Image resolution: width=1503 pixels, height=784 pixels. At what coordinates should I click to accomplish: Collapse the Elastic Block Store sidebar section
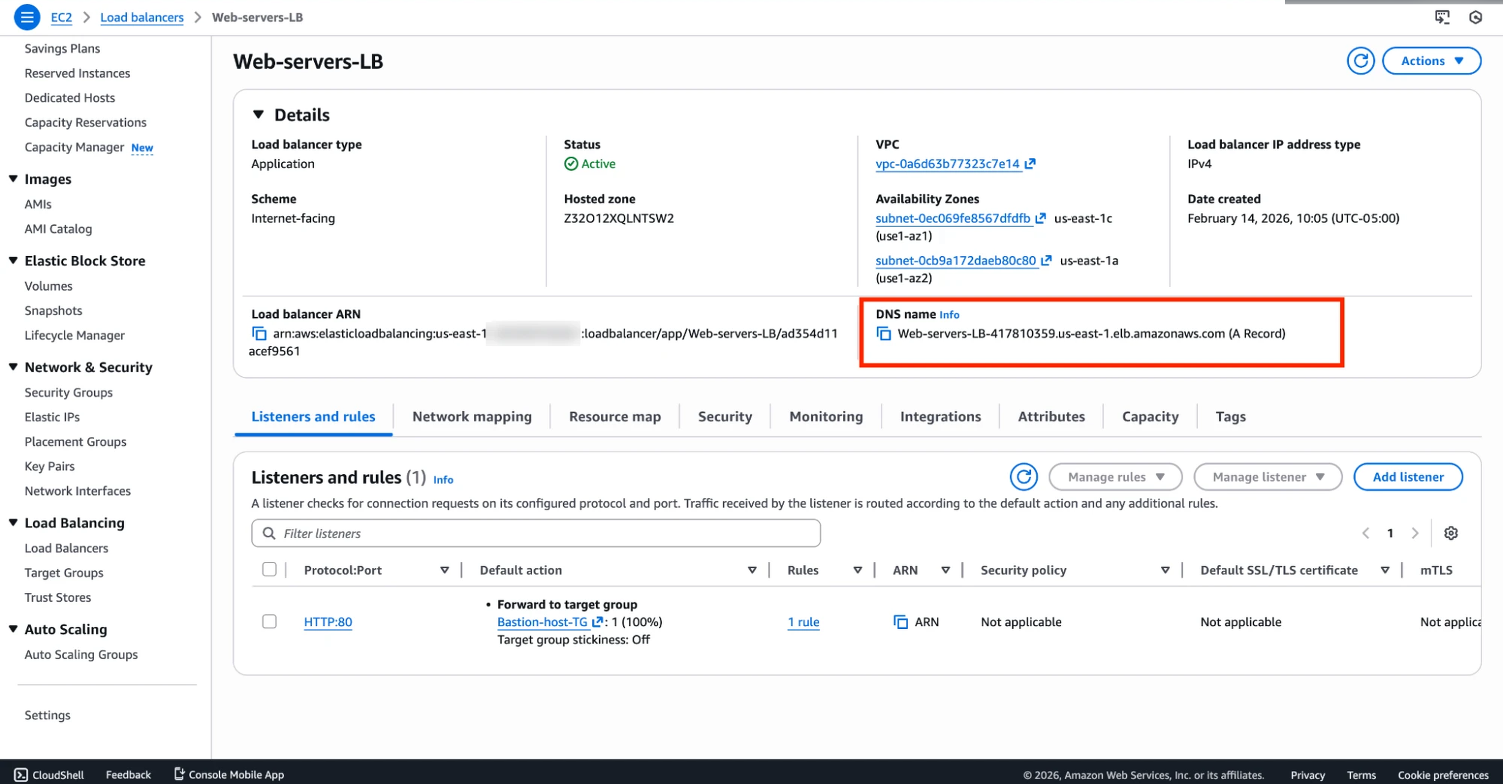13,261
